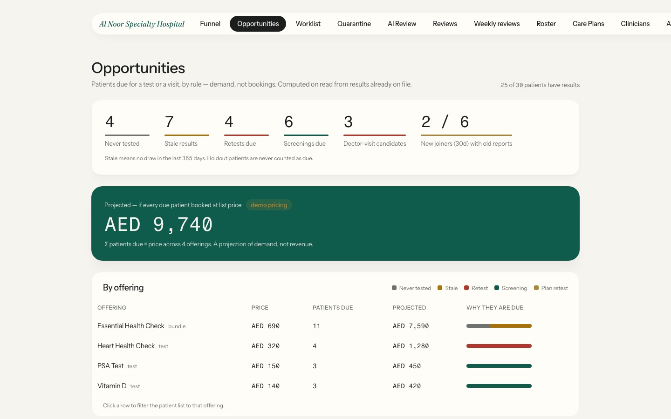The width and height of the screenshot is (671, 419).
Task: Click the PROJECTED column header
Action: point(410,308)
